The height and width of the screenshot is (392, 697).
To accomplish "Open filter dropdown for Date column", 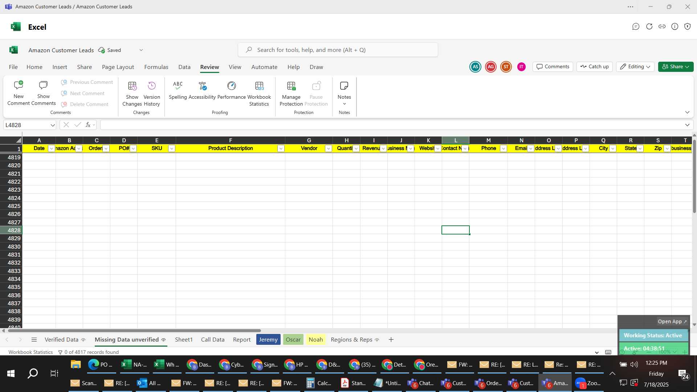I will pyautogui.click(x=52, y=148).
